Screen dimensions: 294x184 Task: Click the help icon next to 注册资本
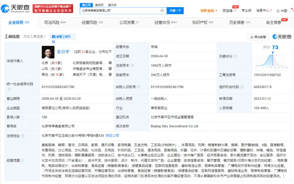(x=132, y=65)
